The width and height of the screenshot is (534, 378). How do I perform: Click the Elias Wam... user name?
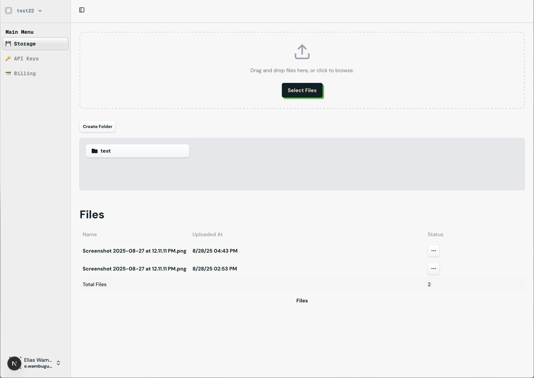[x=38, y=360]
